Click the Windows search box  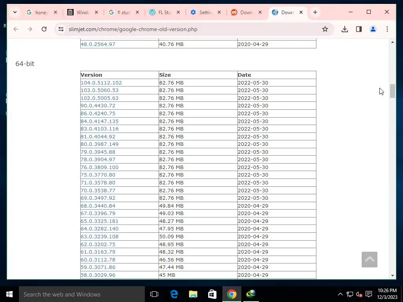coord(82,294)
